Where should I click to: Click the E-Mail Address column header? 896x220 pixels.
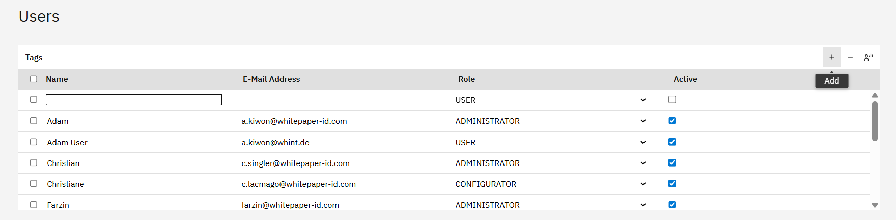coord(271,79)
